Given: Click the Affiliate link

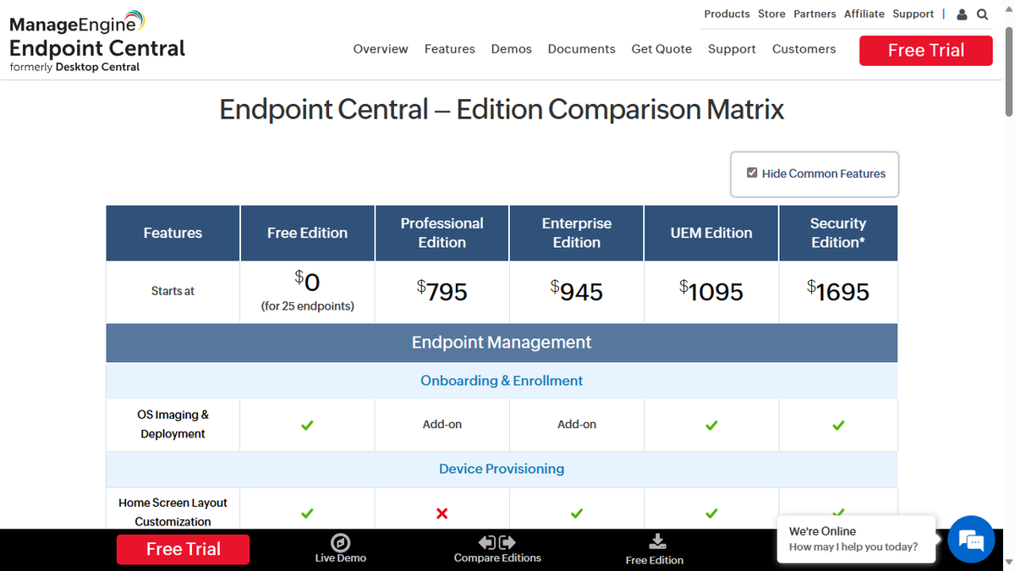Looking at the screenshot, I should coord(864,14).
